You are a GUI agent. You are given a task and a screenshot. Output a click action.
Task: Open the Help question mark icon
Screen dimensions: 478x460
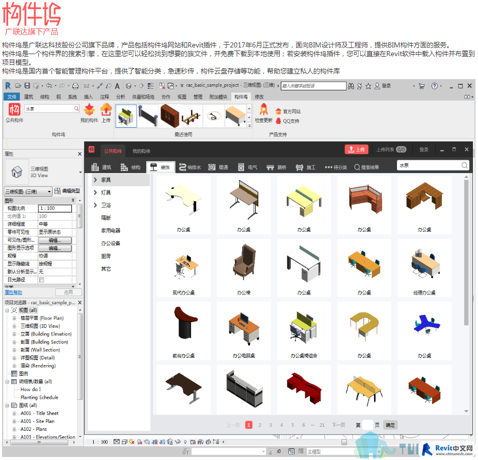[435, 86]
